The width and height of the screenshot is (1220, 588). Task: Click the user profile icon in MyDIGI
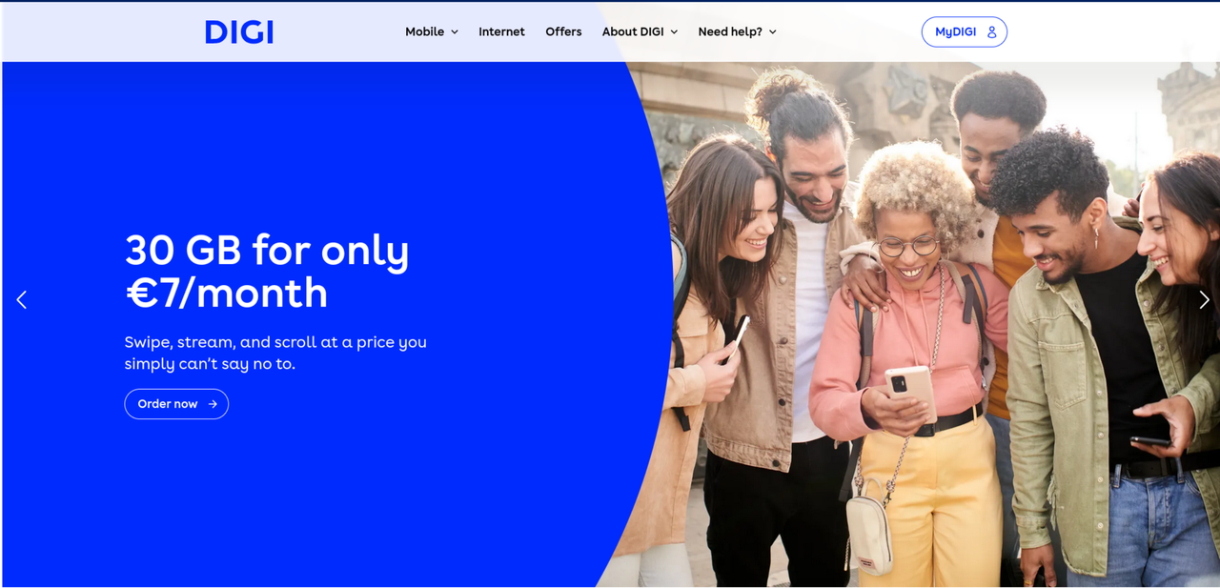pos(991,32)
